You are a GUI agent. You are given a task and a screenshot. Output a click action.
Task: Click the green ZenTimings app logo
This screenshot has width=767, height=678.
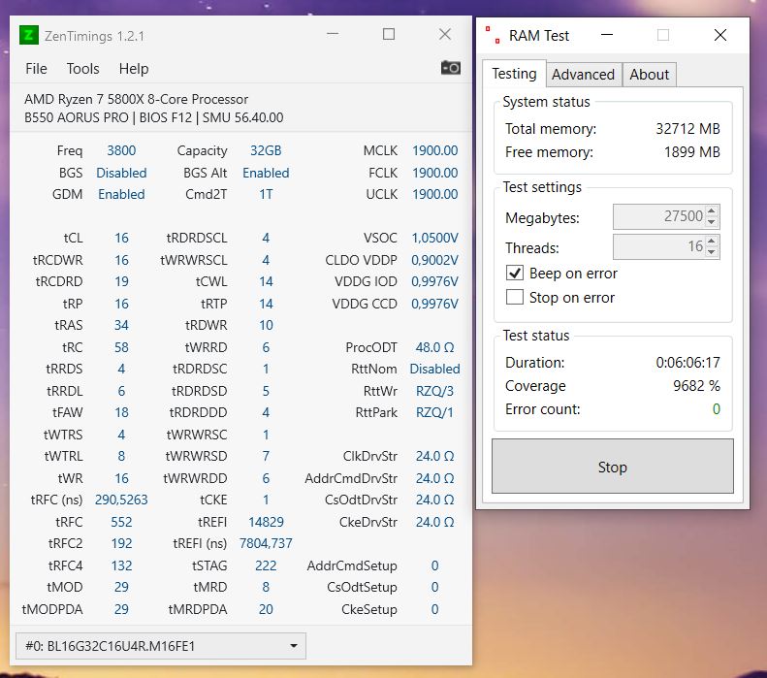29,35
